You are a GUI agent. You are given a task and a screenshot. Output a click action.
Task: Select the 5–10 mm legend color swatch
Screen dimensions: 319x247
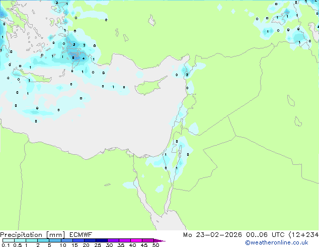[x=55, y=240]
